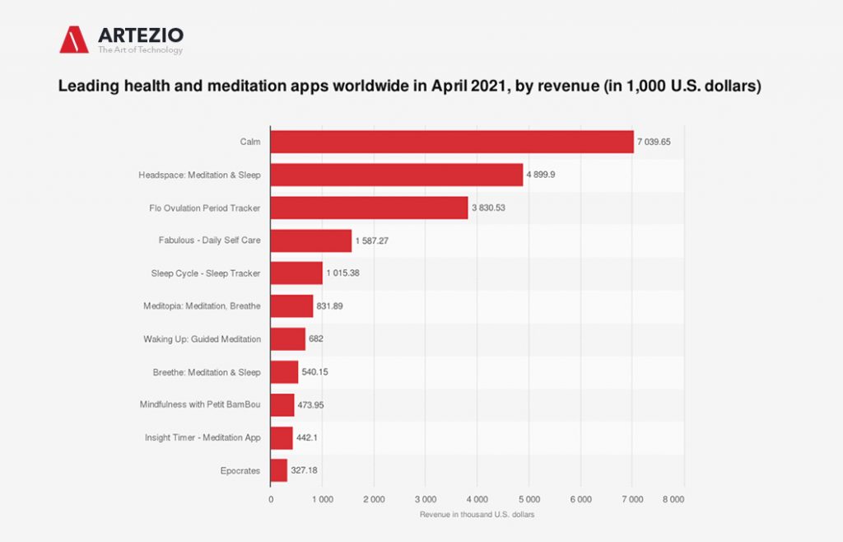The height and width of the screenshot is (542, 843).
Task: Select the Insight Timer - Meditation App label
Action: click(203, 437)
